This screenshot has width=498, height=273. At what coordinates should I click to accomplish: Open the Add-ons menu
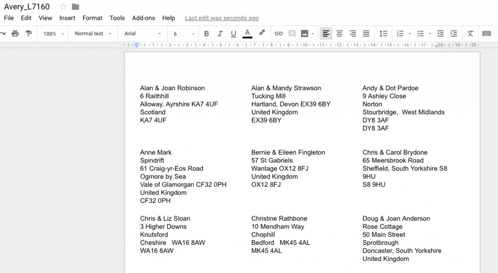click(x=143, y=18)
